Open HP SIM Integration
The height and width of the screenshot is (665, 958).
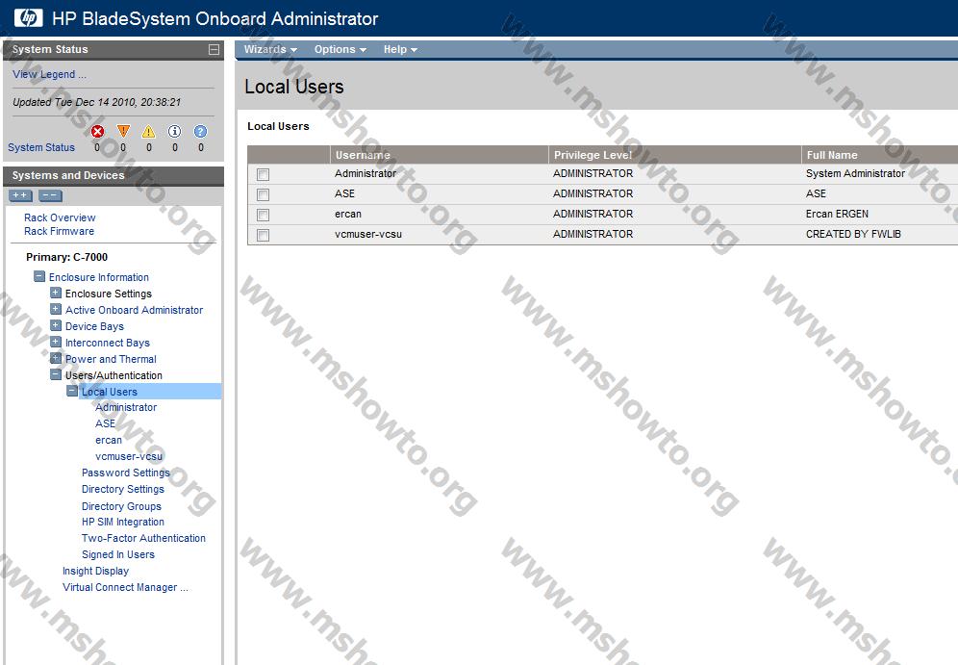123,522
